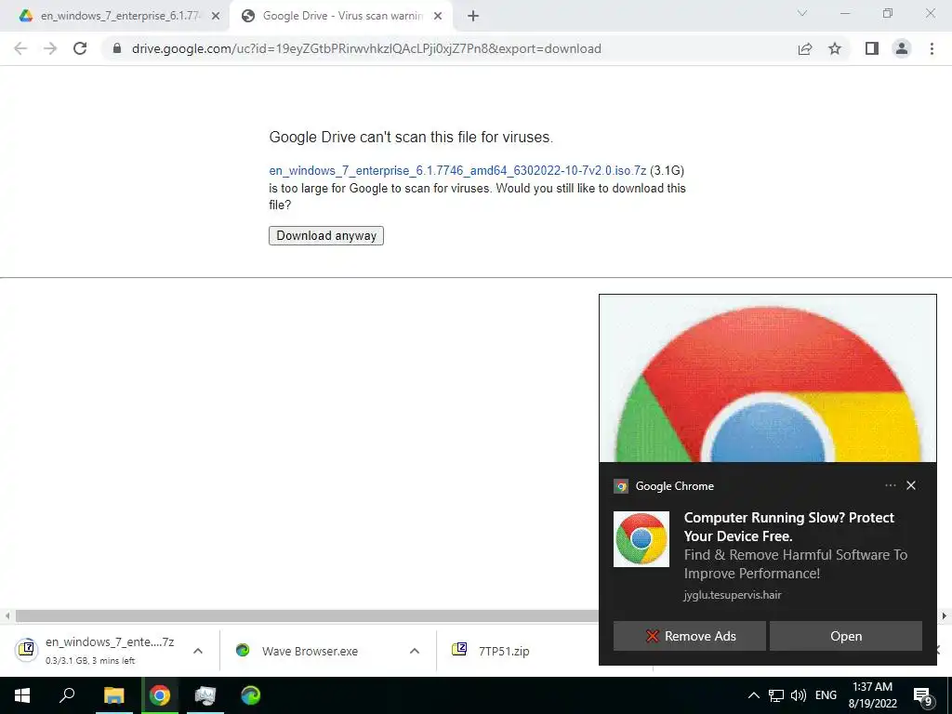The image size is (952, 714).
Task: Click the notification headline Computer Running Slow
Action: [x=788, y=526]
